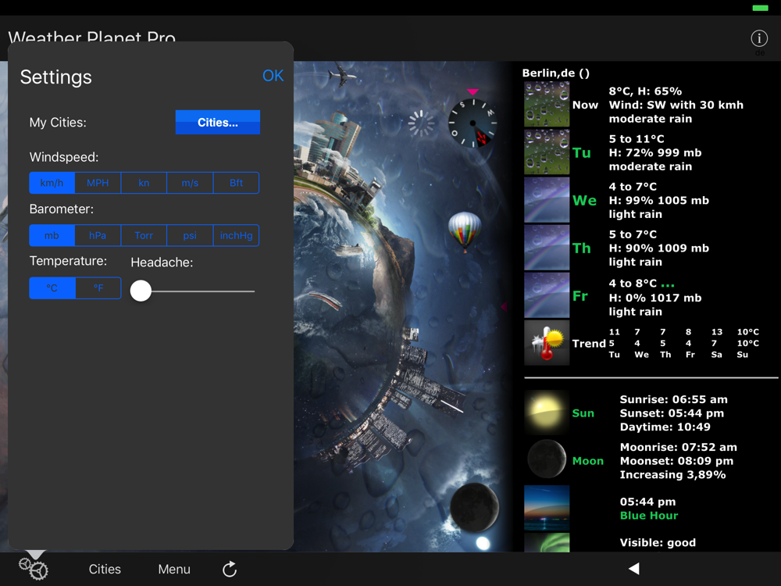Open the info circle icon

(x=759, y=38)
